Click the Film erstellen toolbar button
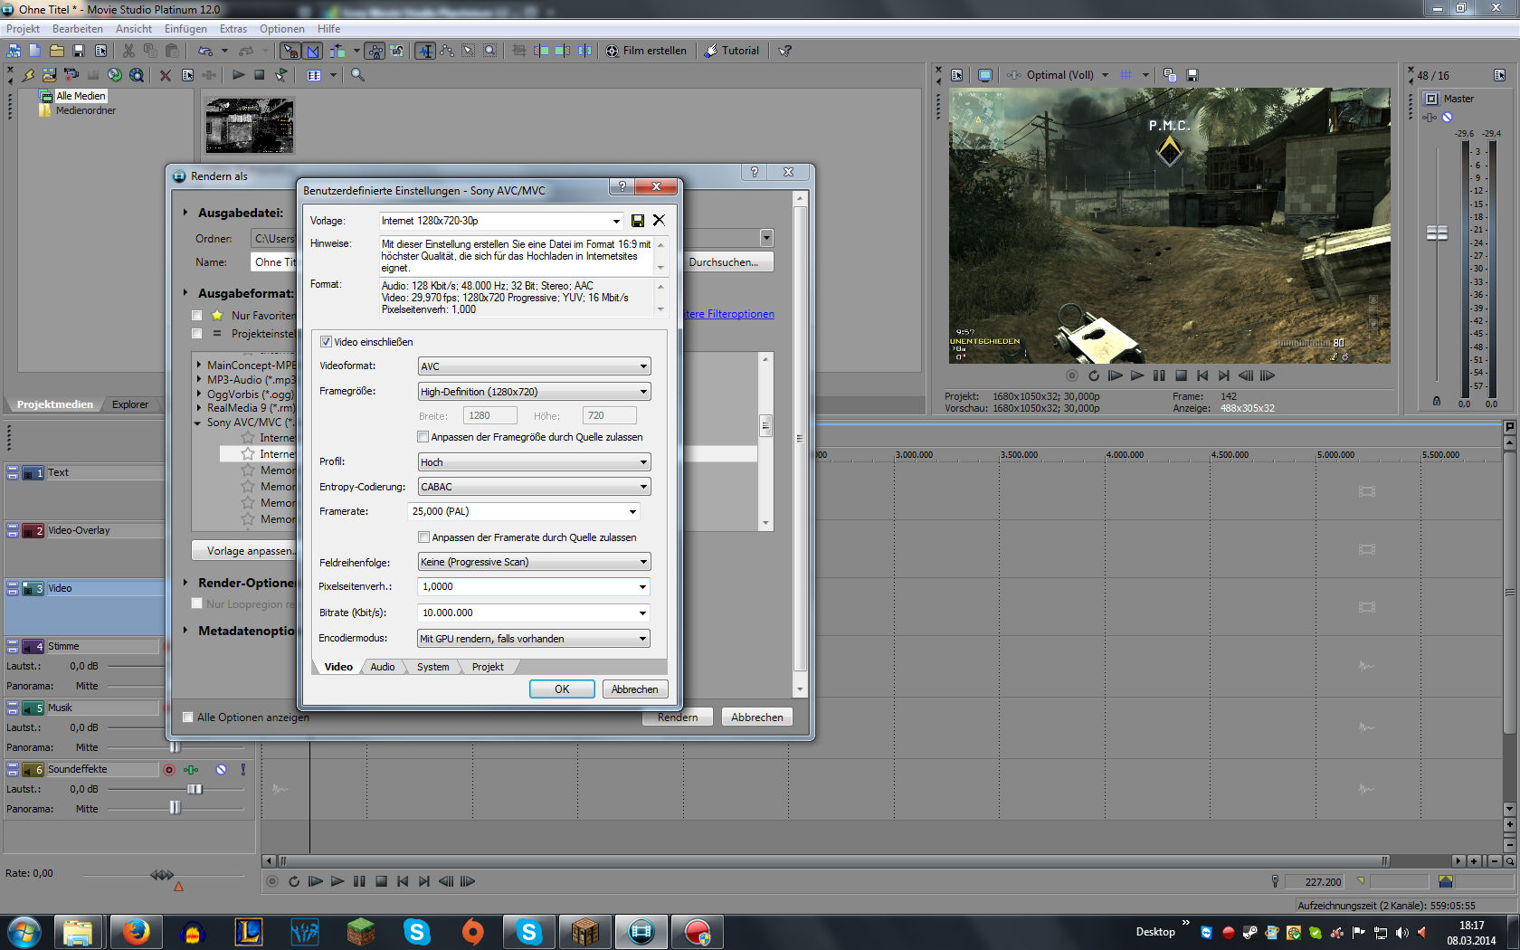The image size is (1520, 950). pos(646,51)
